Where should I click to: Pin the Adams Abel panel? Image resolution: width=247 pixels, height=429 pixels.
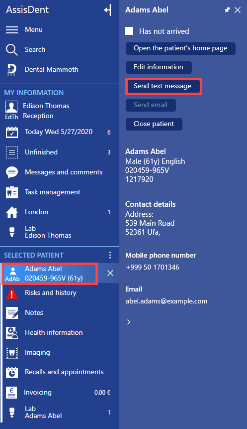(227, 10)
